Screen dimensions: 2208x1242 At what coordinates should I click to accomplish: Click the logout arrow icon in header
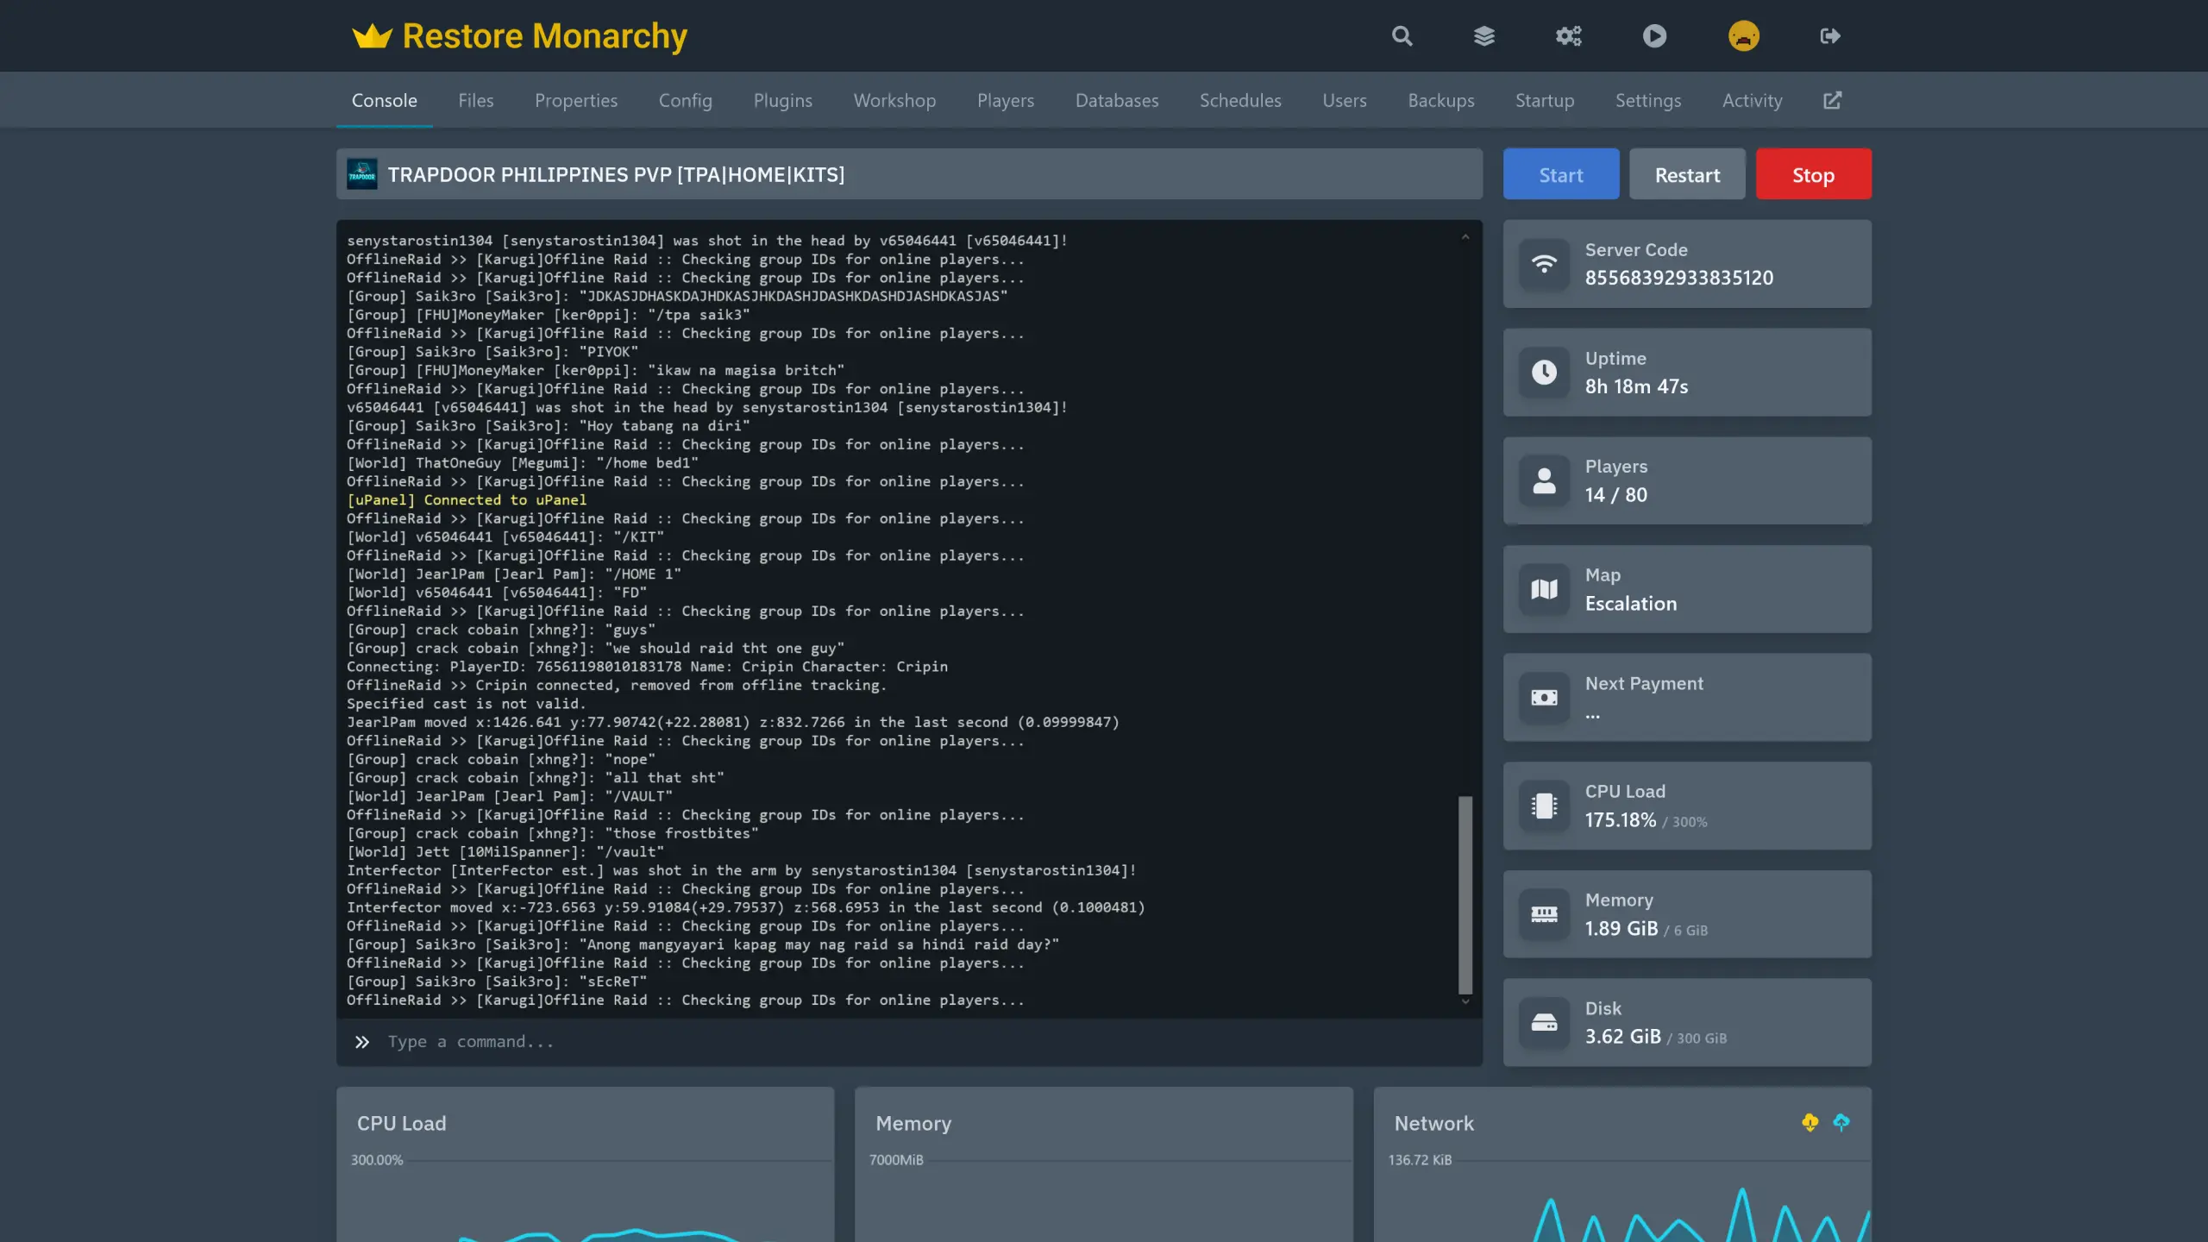coord(1830,36)
